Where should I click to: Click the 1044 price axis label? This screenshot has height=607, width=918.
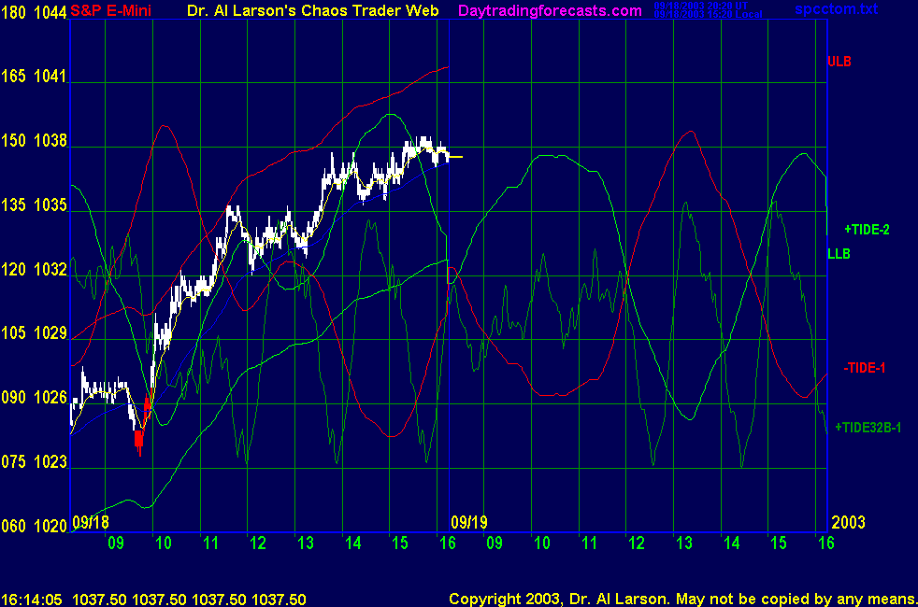point(53,12)
